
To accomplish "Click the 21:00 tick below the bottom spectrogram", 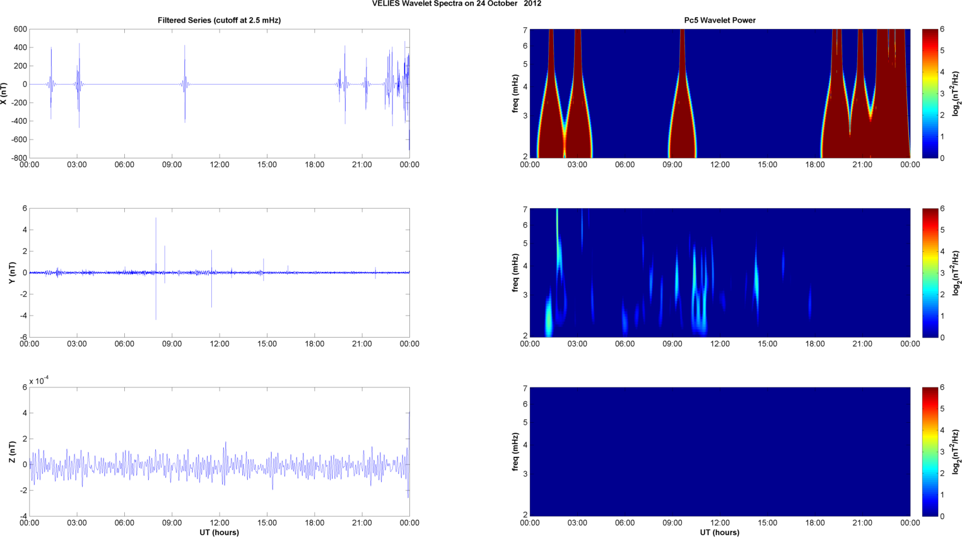I will click(x=862, y=522).
